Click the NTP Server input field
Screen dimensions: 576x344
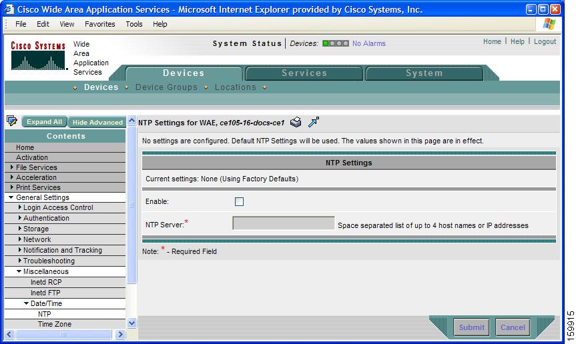[283, 223]
